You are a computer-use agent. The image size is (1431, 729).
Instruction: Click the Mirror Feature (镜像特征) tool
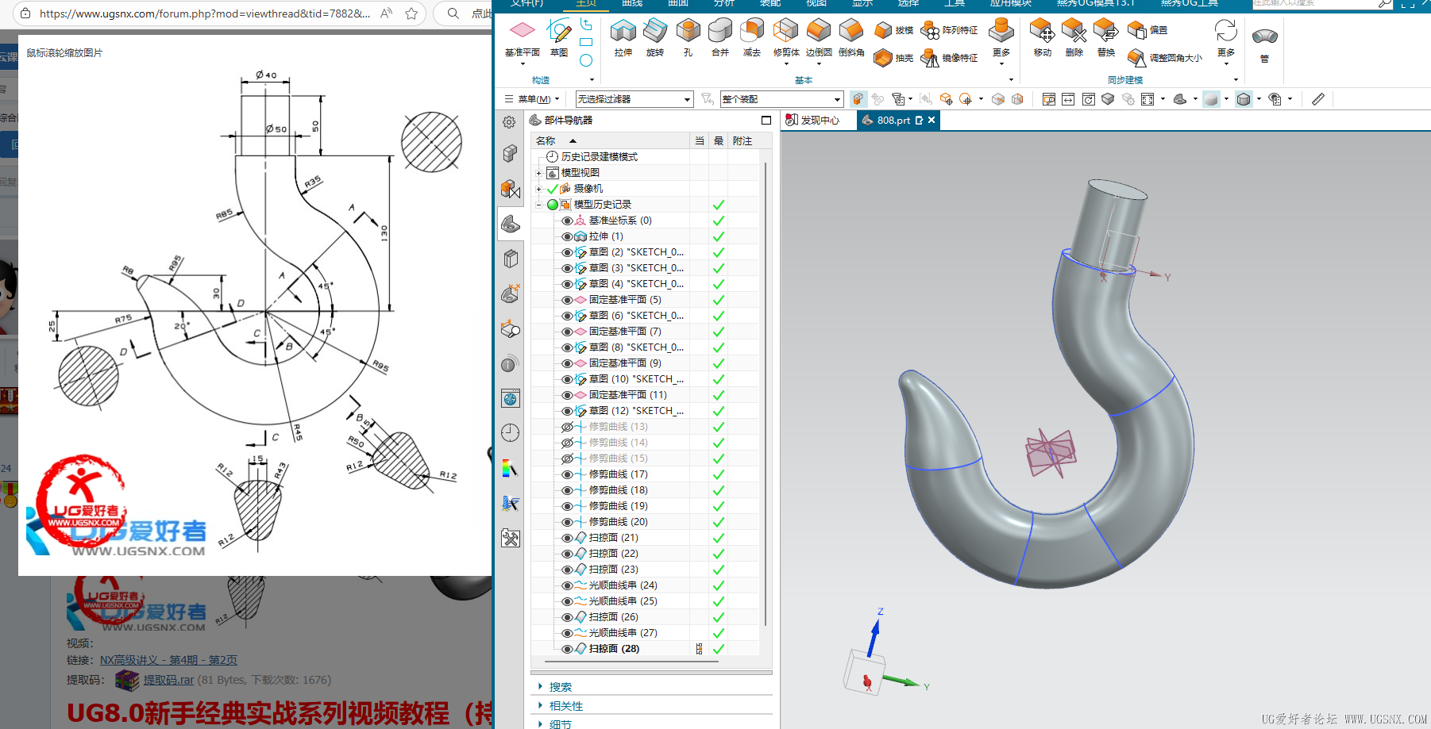click(x=949, y=58)
